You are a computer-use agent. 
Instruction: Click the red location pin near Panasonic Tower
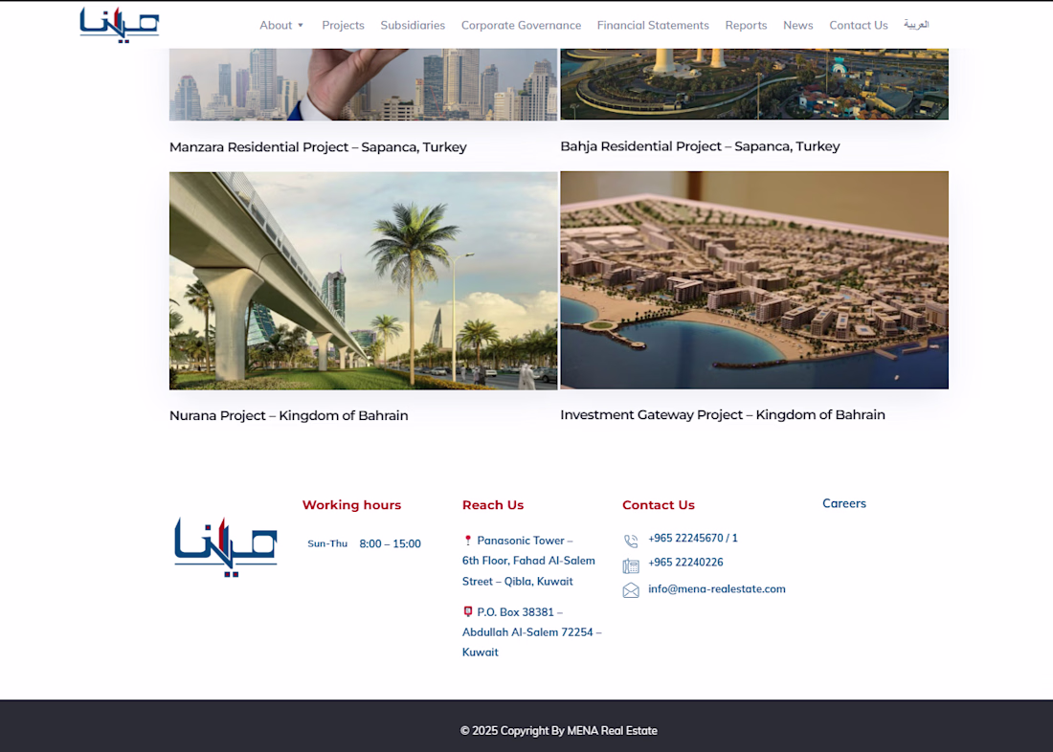(x=468, y=540)
